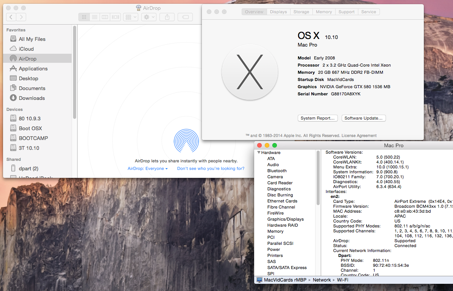Switch Finder to icon view

[84, 17]
